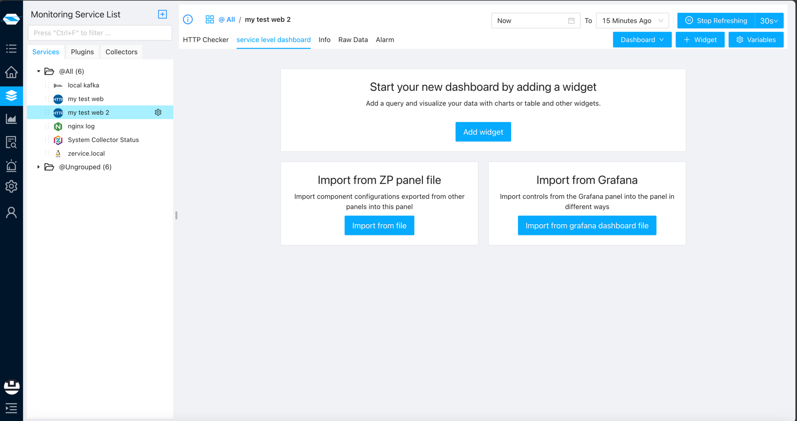Click gear icon beside my test web 2
The height and width of the screenshot is (421, 797).
[158, 112]
